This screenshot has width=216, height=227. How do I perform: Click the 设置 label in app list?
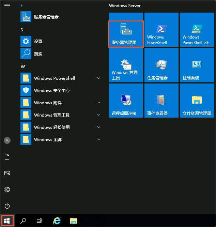pyautogui.click(x=38, y=41)
